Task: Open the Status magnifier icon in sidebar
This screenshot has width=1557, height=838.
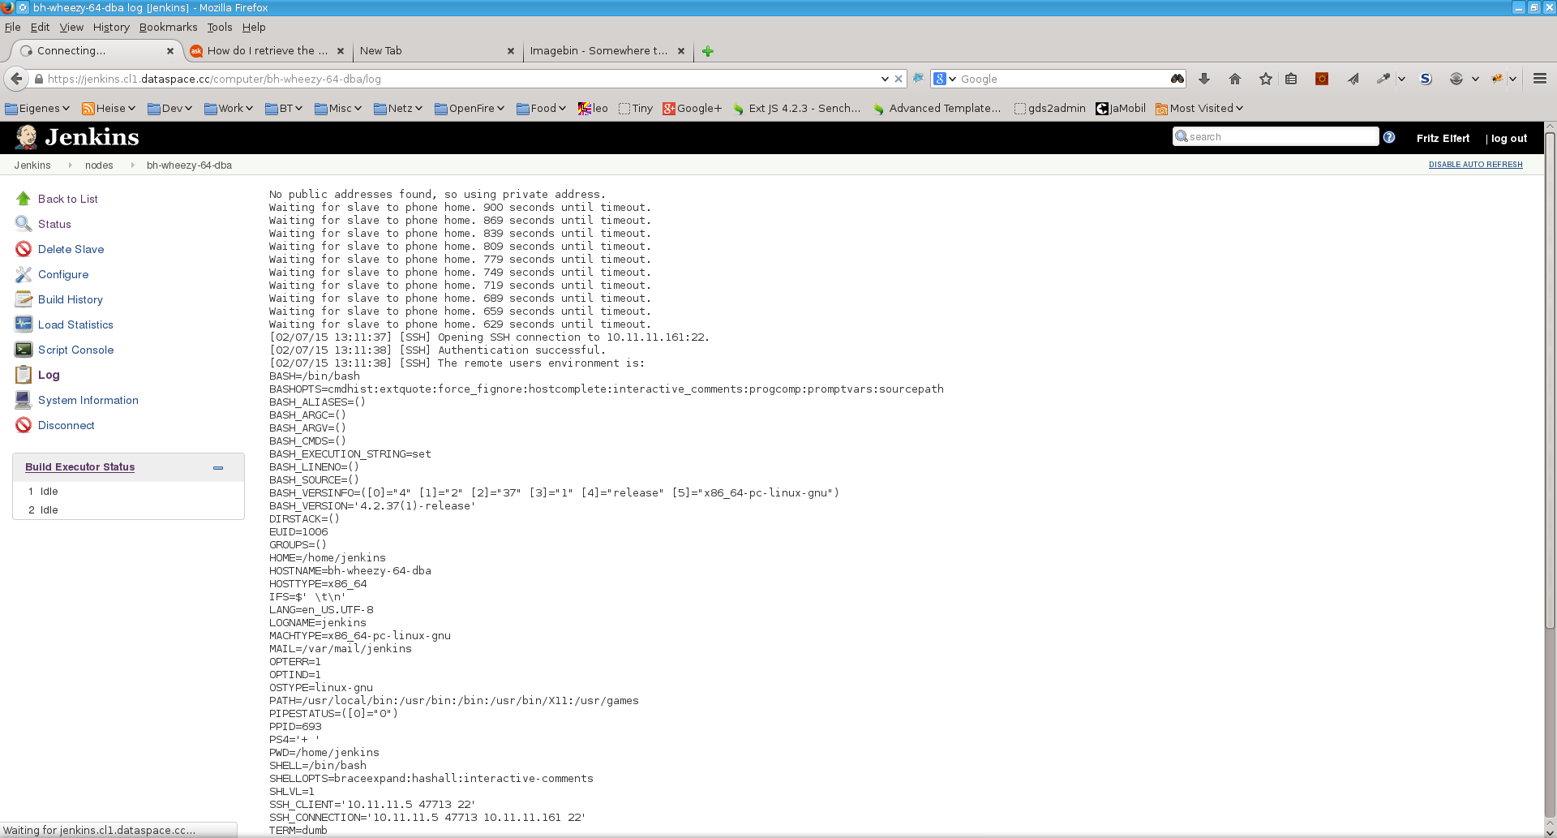Action: (x=24, y=224)
